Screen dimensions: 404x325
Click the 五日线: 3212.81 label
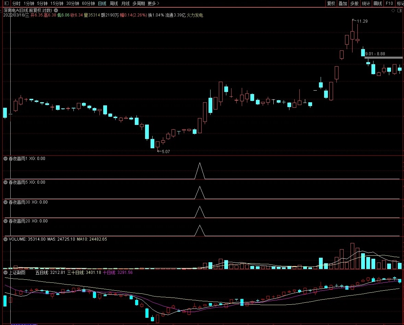tap(50, 272)
